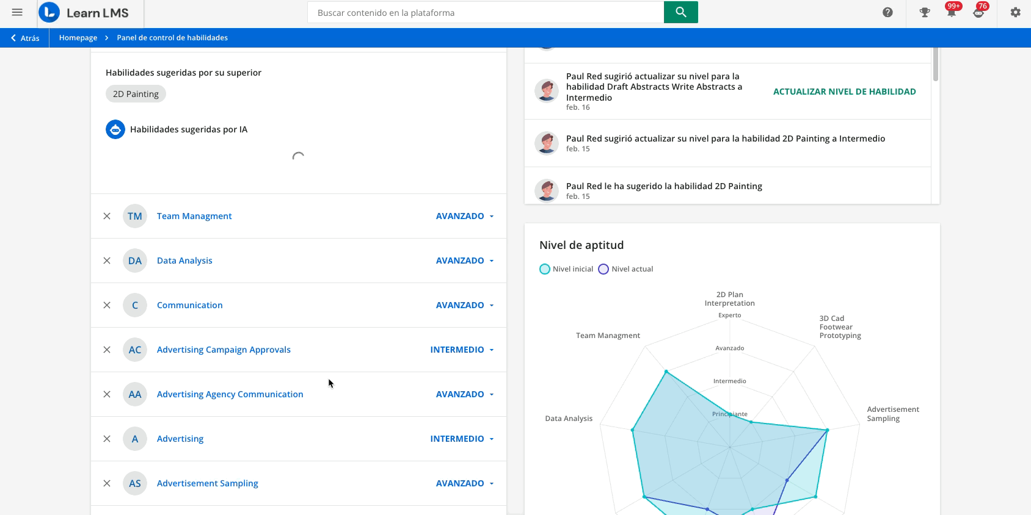1031x515 pixels.
Task: Expand the Data Analysis level dropdown
Action: click(464, 261)
